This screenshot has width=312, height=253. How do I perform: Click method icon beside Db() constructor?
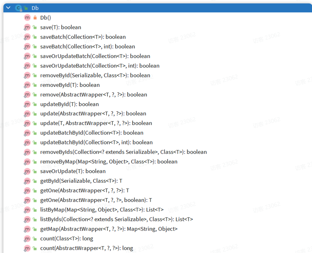tap(27, 18)
